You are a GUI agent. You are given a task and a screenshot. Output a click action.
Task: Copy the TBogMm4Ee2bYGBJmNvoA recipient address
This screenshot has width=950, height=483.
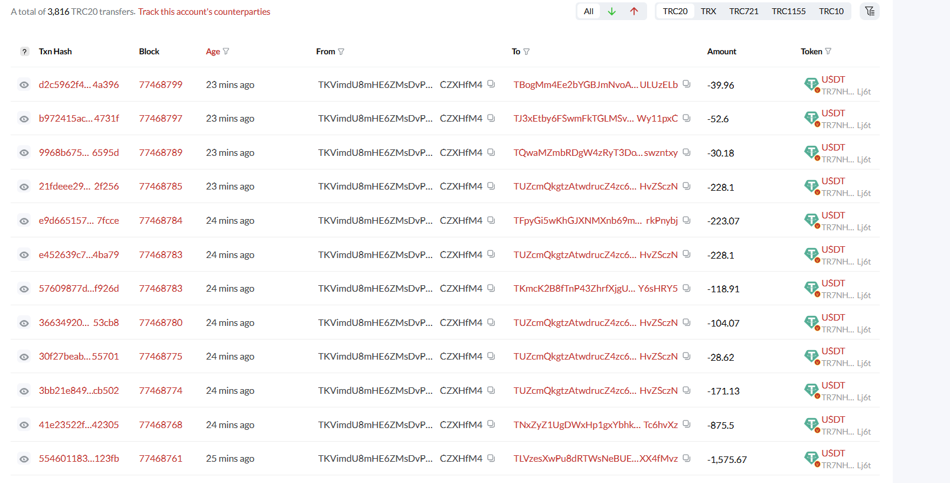687,84
